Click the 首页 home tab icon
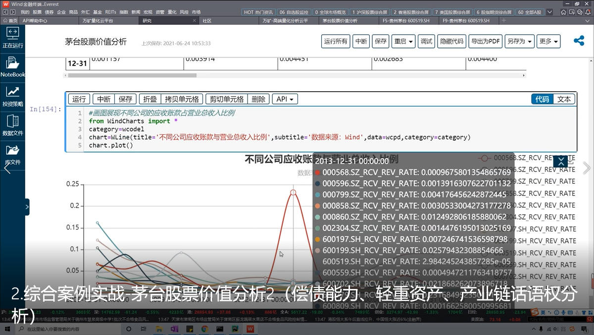The image size is (594, 335). point(10,21)
